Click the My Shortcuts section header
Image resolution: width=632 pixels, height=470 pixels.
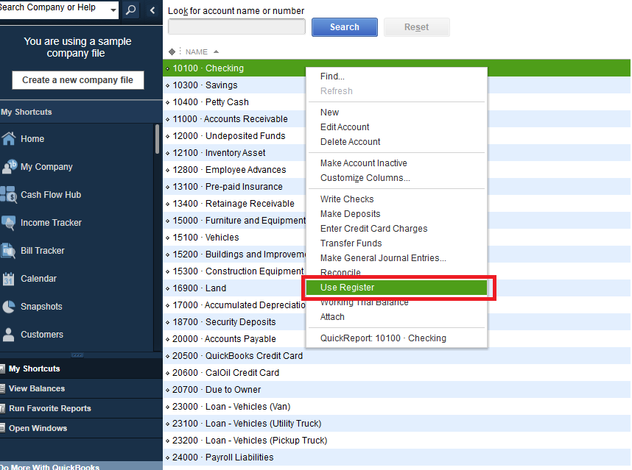tap(81, 112)
